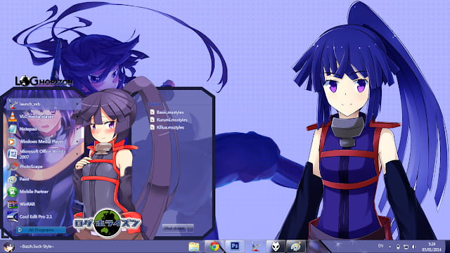Click the EN language indicator

pos(380,246)
